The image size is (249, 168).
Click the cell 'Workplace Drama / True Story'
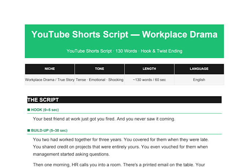coord(50,80)
